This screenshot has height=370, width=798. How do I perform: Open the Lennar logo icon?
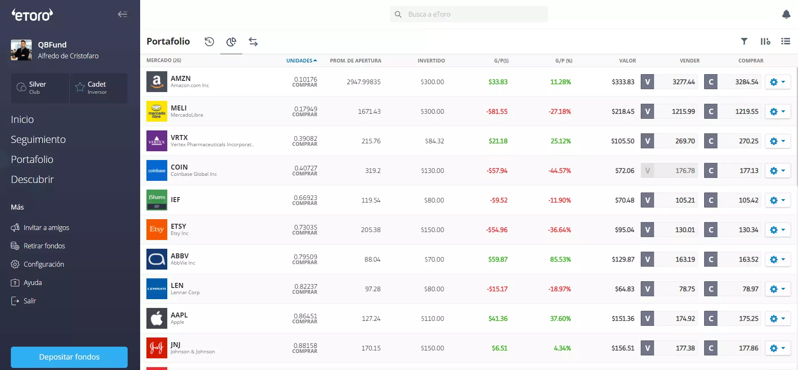(x=157, y=289)
